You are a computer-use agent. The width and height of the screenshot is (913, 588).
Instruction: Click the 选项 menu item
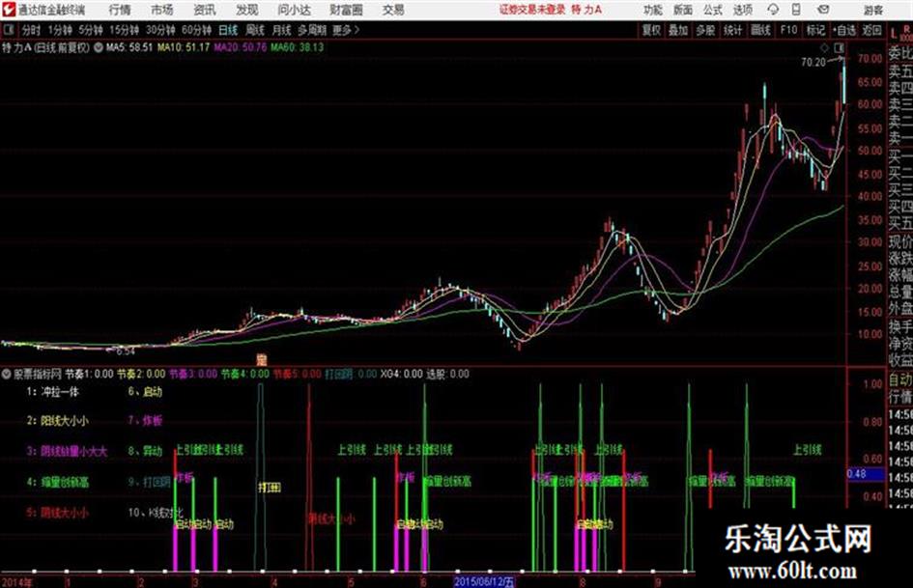click(742, 10)
